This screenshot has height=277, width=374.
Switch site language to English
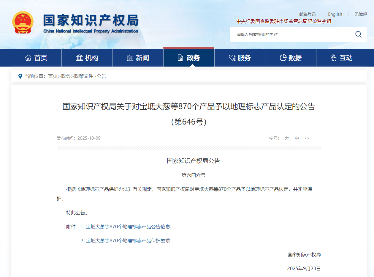335,14
